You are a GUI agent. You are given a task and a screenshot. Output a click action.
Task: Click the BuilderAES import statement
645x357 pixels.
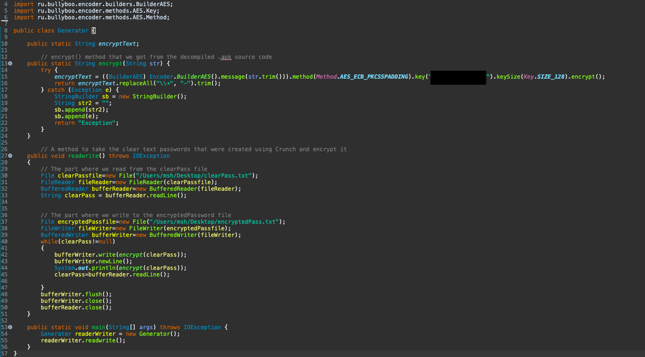click(93, 4)
